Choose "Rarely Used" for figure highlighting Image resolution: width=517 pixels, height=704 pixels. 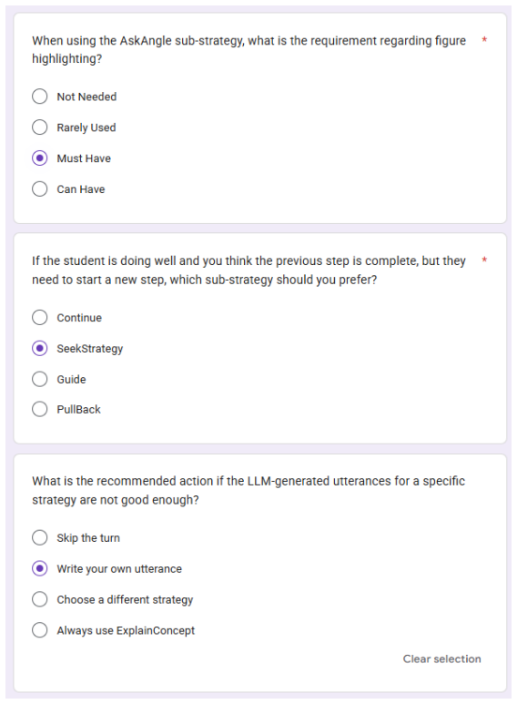39,128
